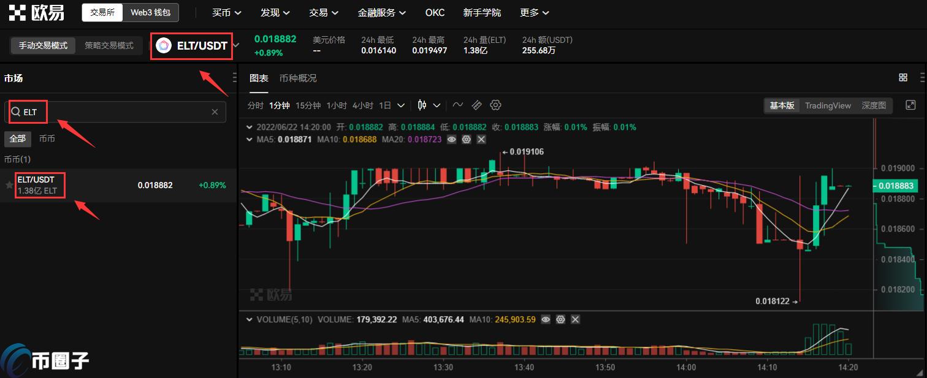
Task: Click the 13:30 time axis label
Action: pos(443,368)
